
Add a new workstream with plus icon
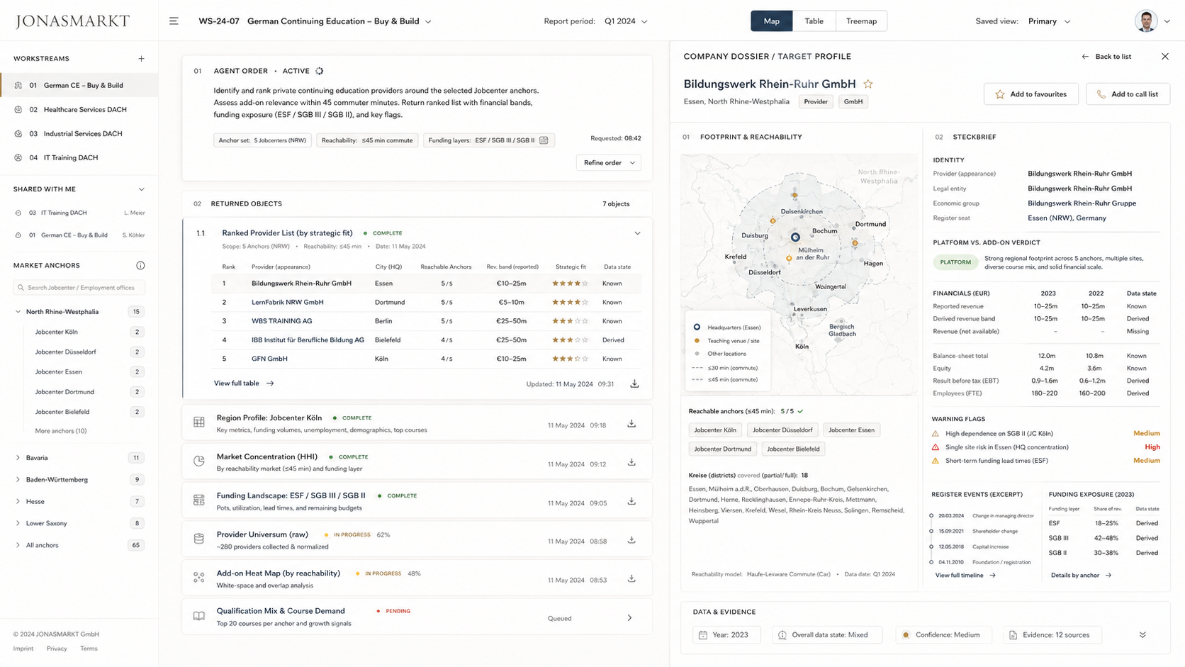[x=141, y=59]
